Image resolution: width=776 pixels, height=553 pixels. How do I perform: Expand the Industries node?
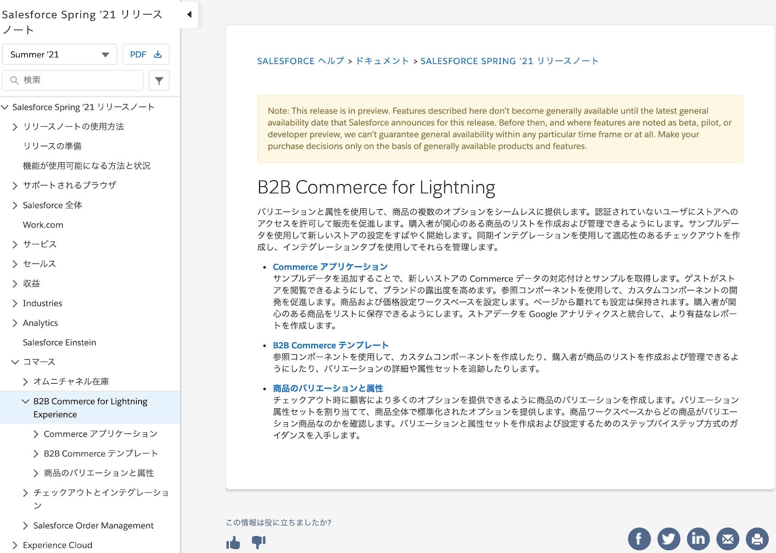click(15, 303)
